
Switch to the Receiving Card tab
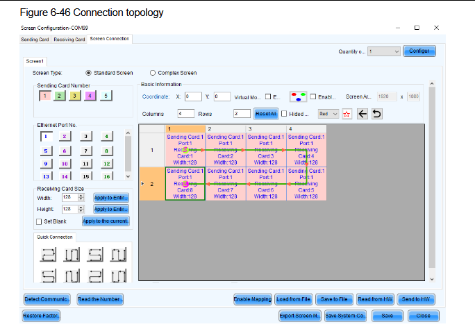point(69,40)
